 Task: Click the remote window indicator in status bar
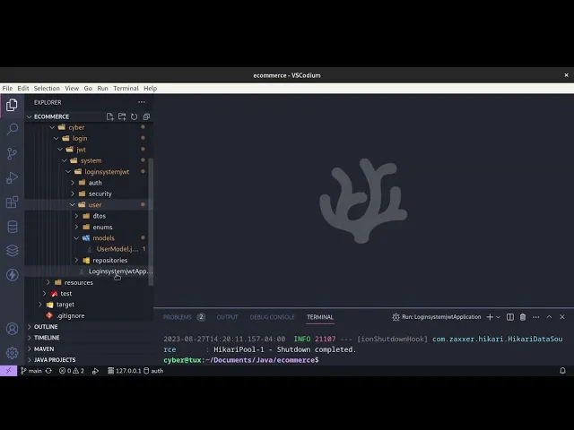(x=8, y=371)
